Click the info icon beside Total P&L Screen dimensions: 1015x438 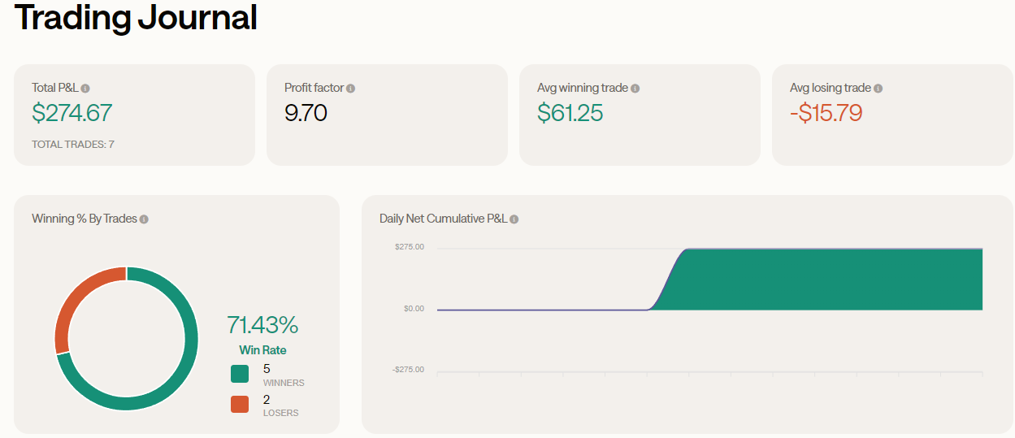[x=85, y=89]
